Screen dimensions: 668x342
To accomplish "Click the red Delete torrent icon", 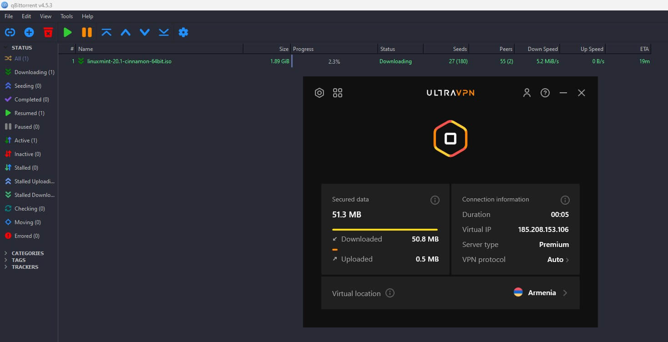I will (x=48, y=32).
